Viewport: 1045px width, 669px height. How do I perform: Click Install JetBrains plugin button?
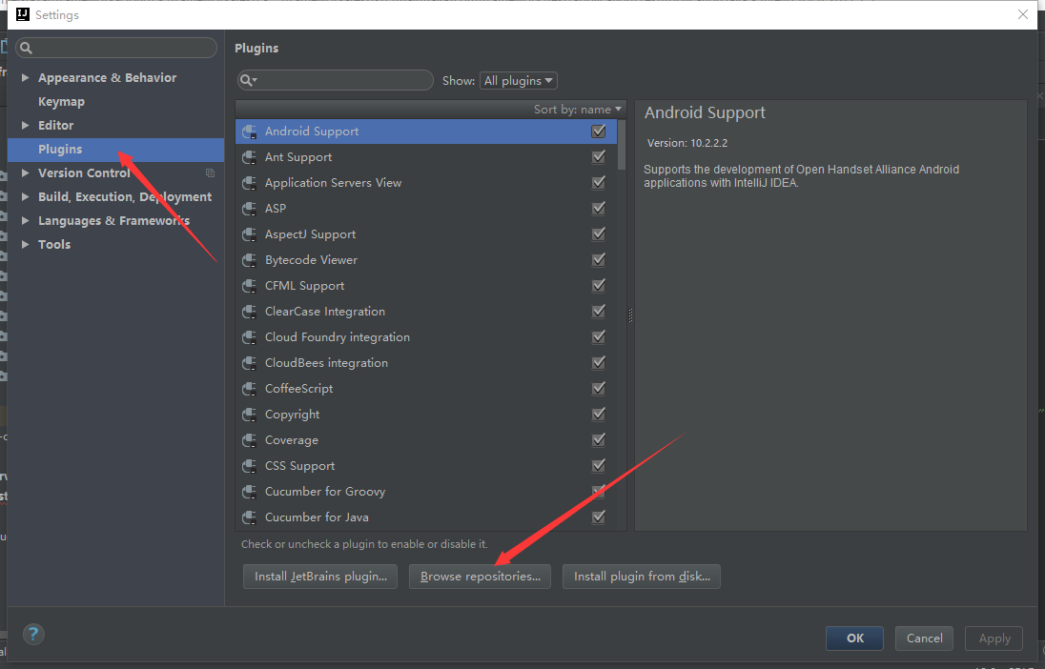click(x=320, y=577)
